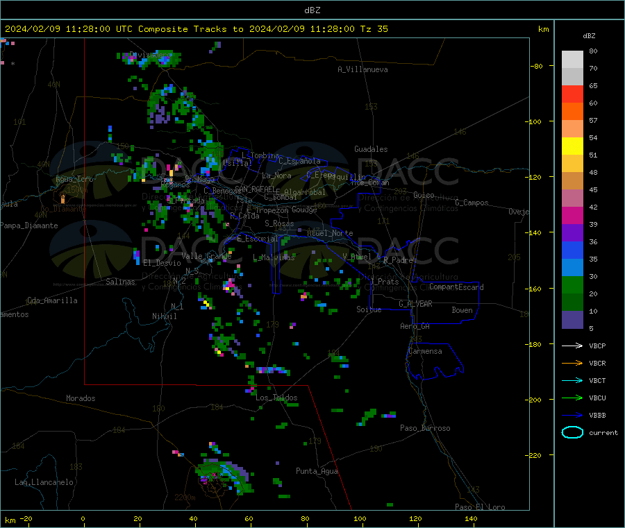
Task: Click the Punta_Agua map label
Action: coord(317,471)
